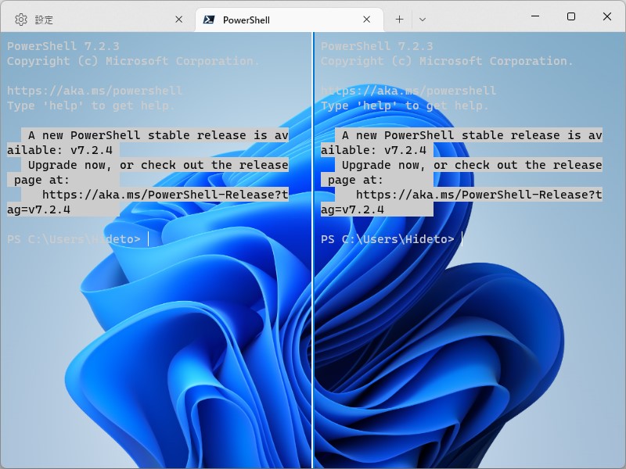The width and height of the screenshot is (626, 469).
Task: Click 'Type 'help' to get help.' in left pane
Action: (x=91, y=106)
